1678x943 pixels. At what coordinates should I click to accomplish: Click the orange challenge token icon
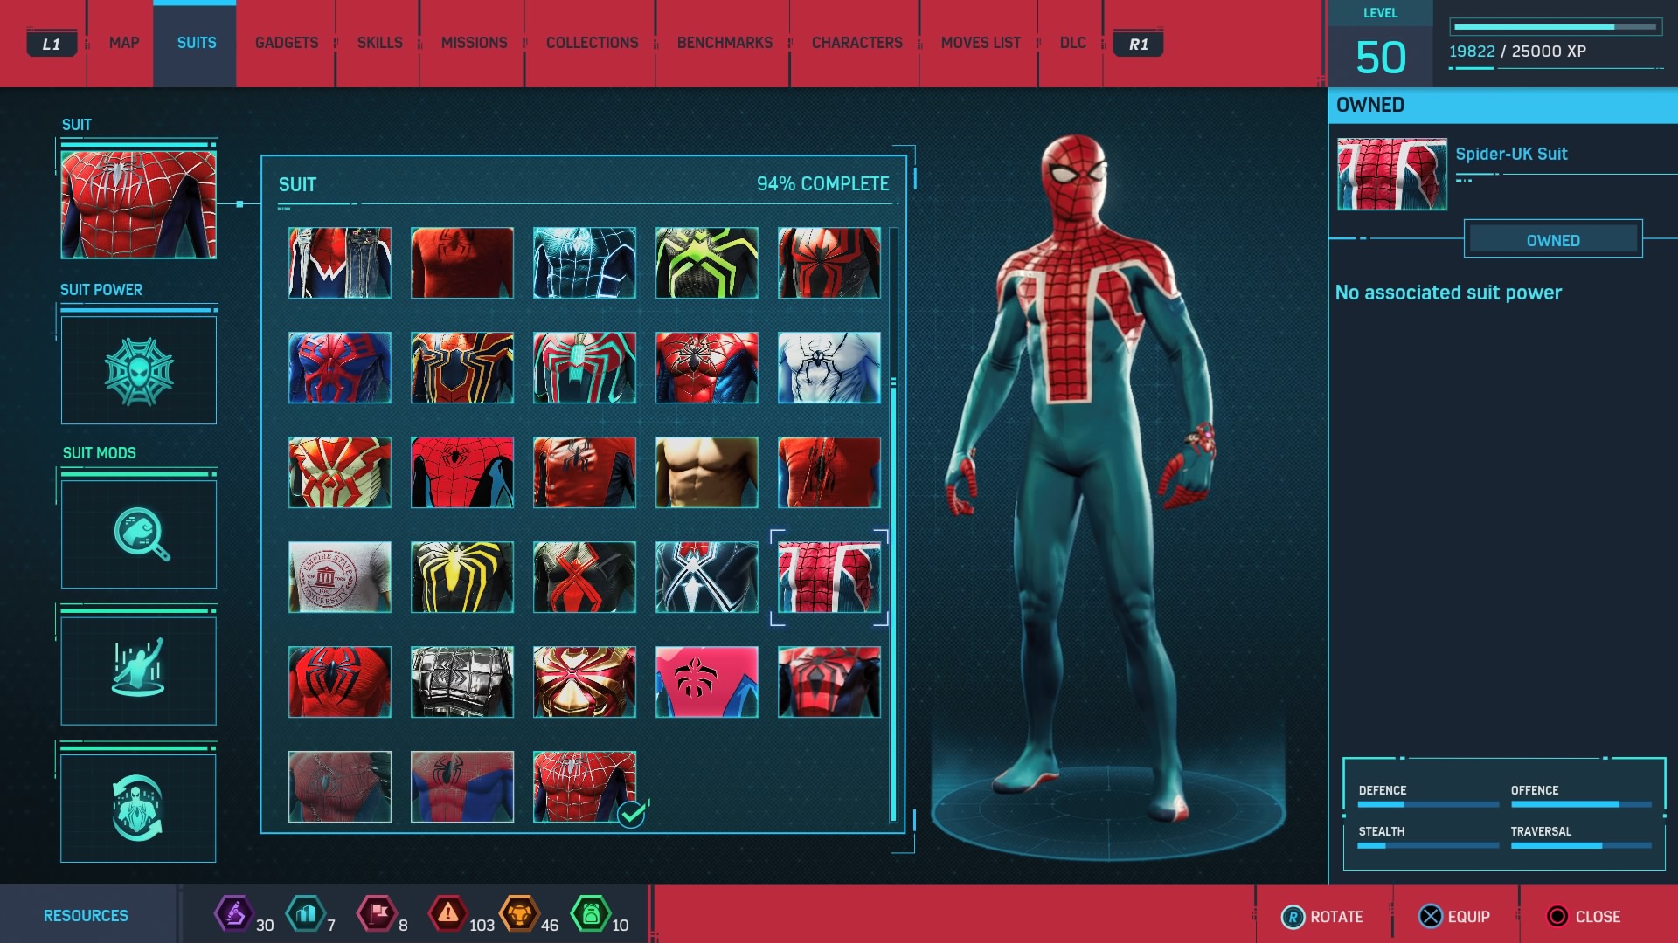[519, 914]
